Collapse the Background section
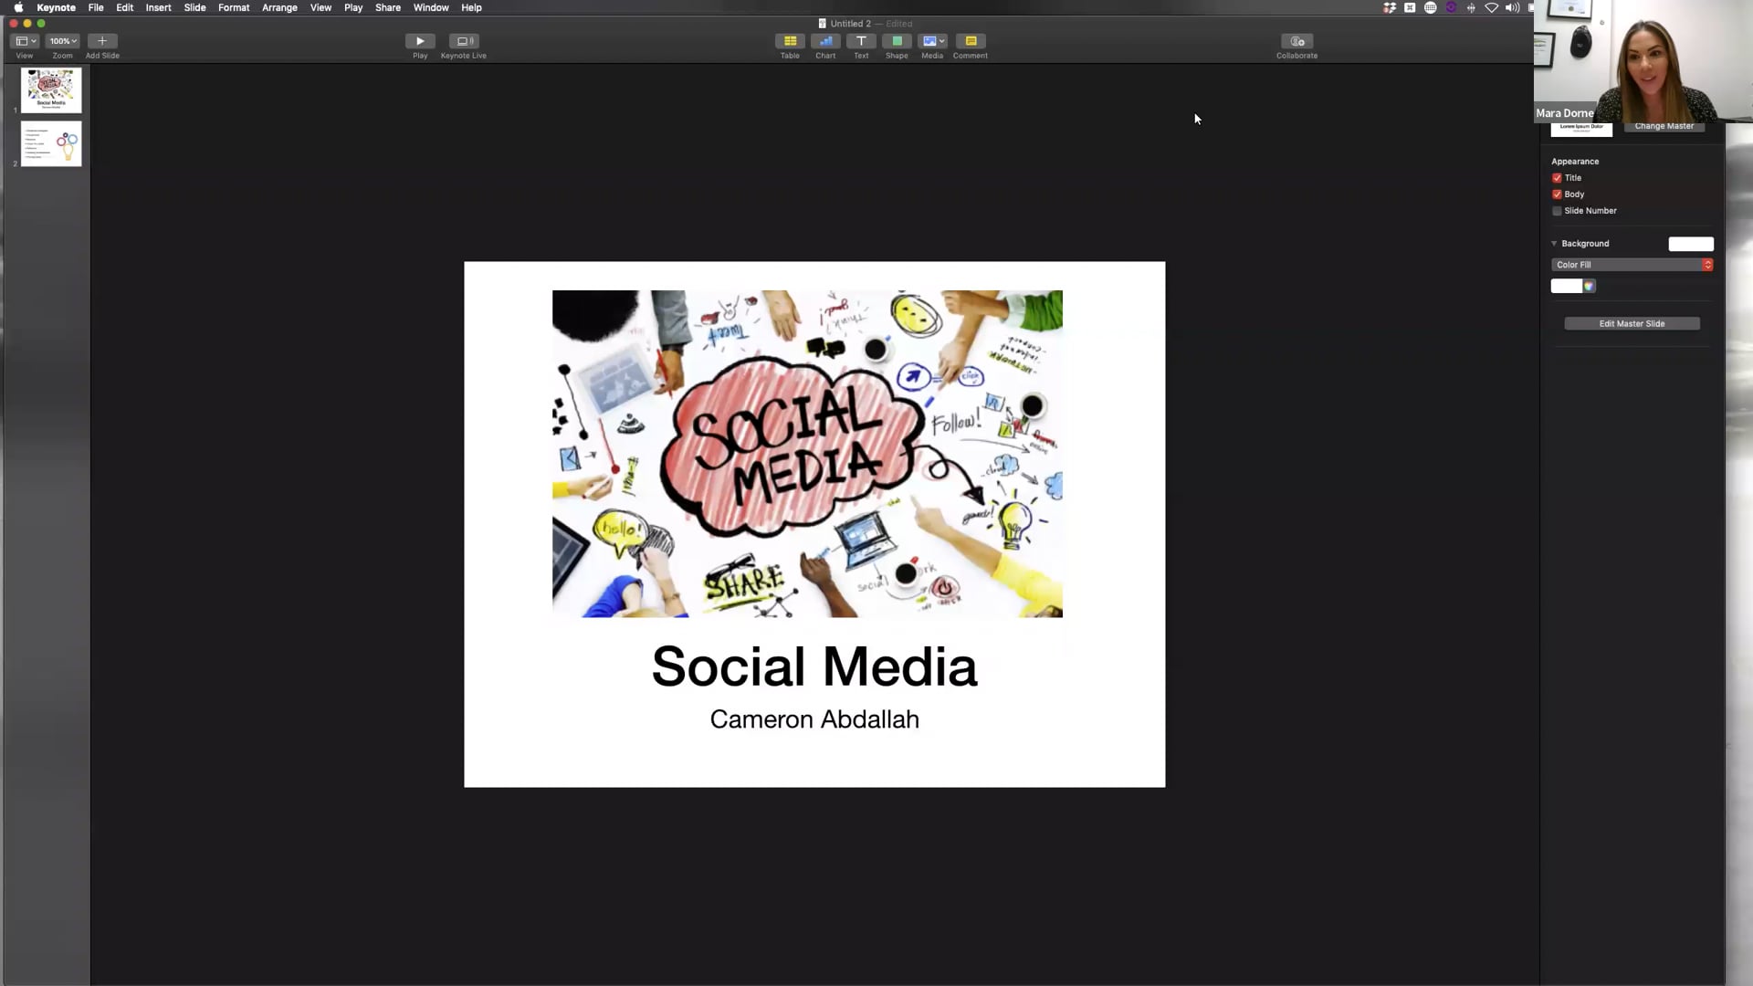 1554,244
